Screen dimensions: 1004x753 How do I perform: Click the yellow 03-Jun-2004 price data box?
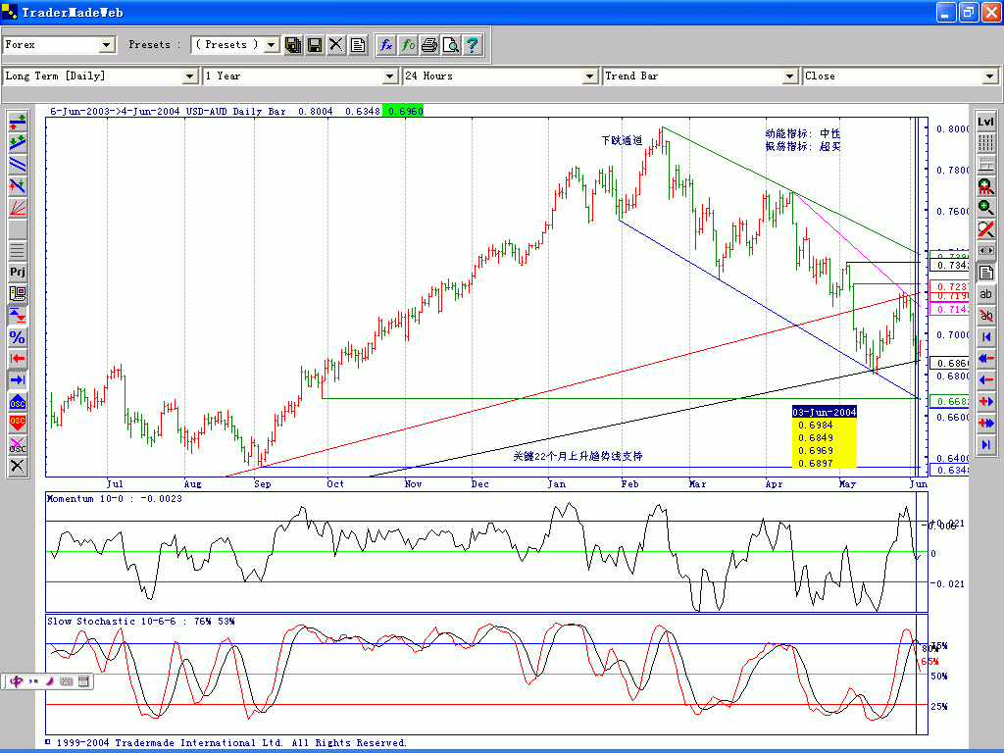(x=824, y=436)
